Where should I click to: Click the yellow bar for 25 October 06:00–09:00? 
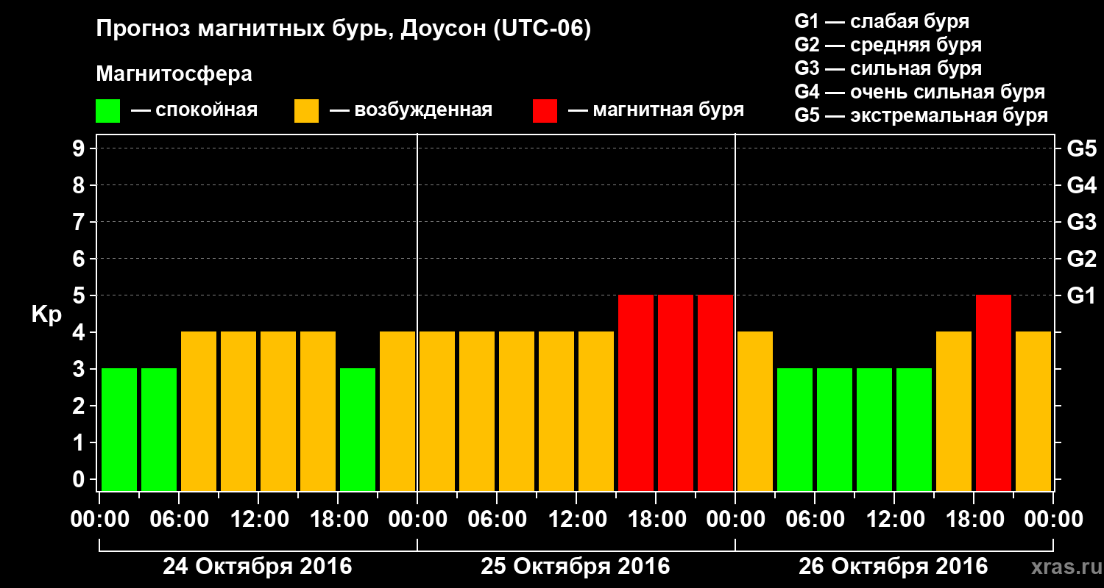(x=517, y=411)
